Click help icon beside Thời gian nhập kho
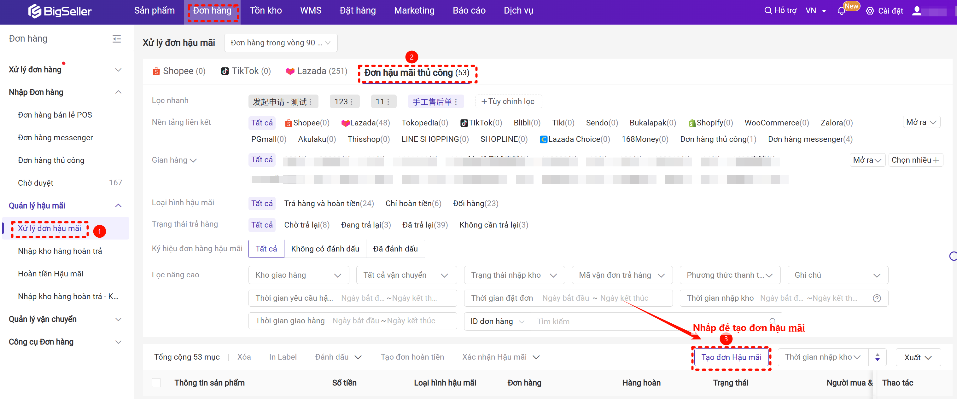 pyautogui.click(x=877, y=298)
